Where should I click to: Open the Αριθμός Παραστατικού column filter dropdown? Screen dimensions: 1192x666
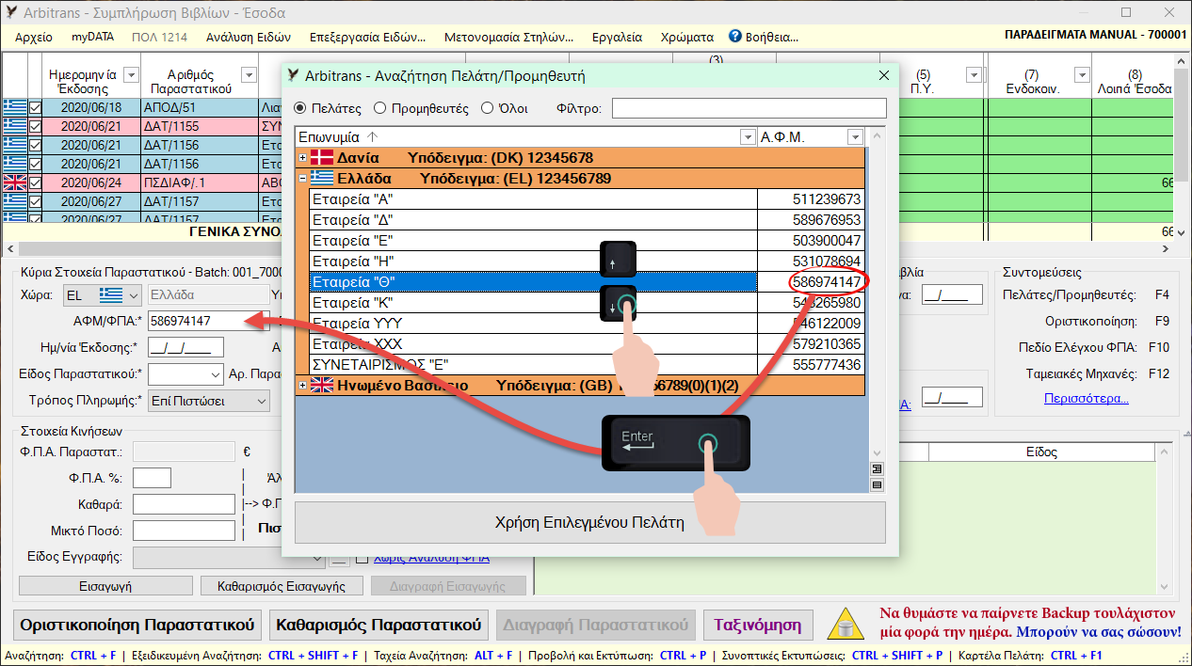coord(249,75)
